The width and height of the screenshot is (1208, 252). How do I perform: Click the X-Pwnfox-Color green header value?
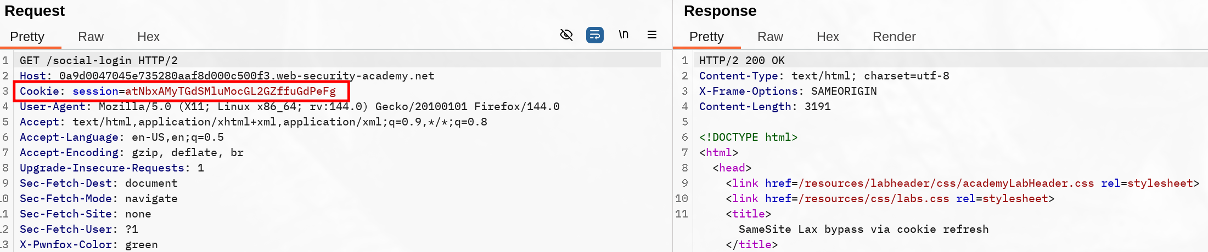pyautogui.click(x=141, y=244)
